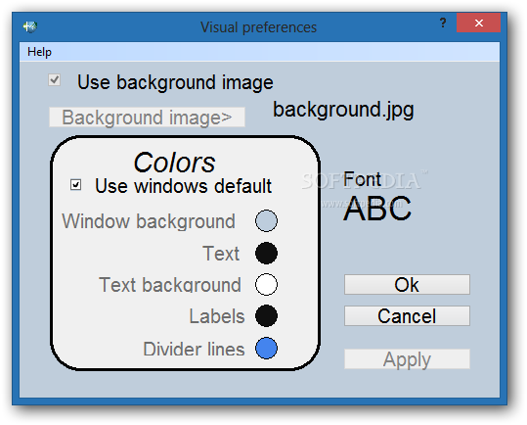
Task: Click the Background image> button
Action: tap(147, 118)
